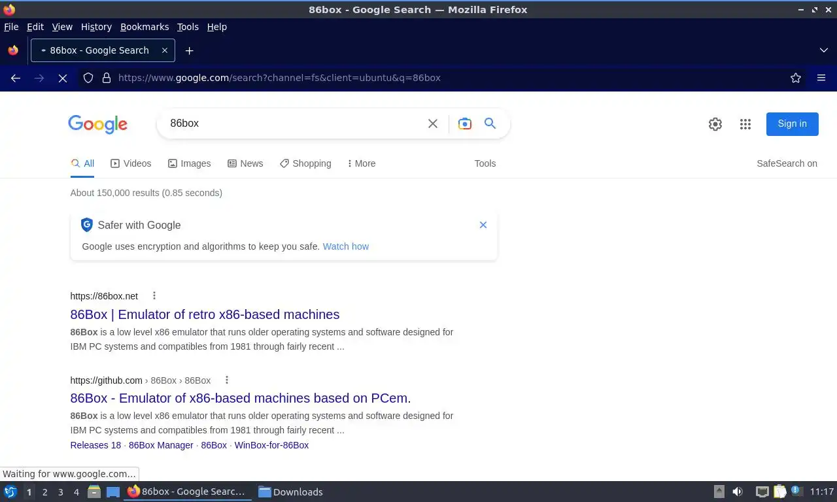
Task: Open the Firefox hamburger menu
Action: pyautogui.click(x=821, y=78)
